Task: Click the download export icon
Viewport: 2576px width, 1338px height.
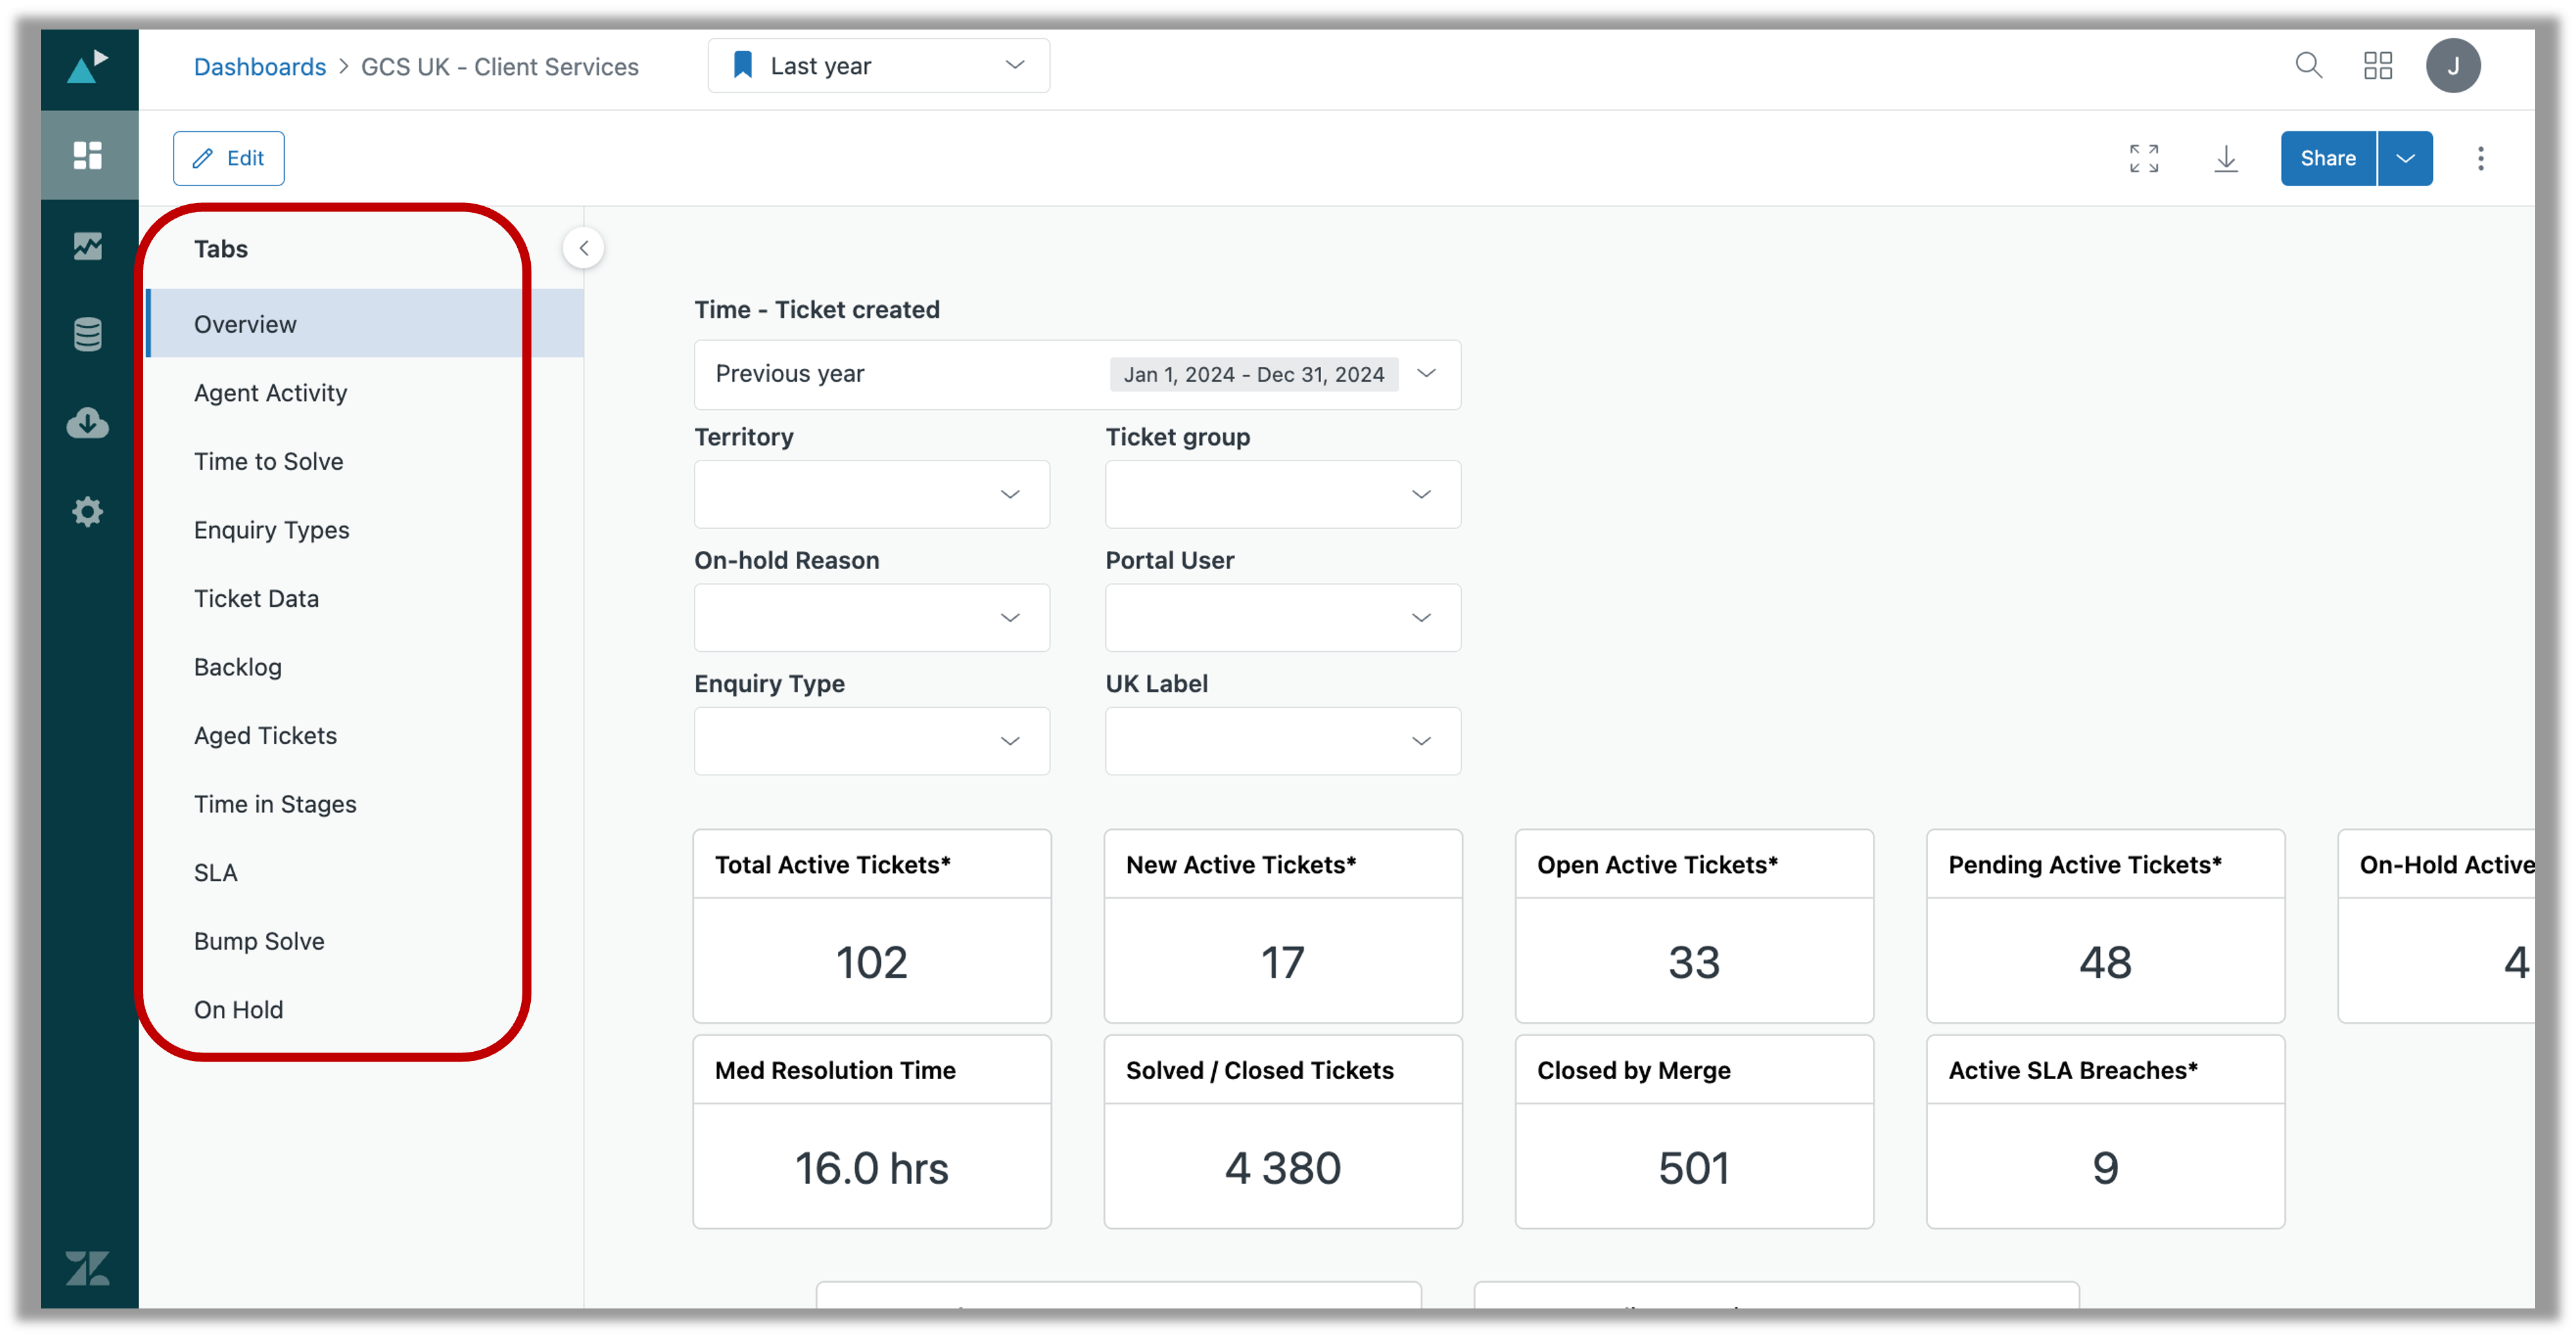Action: (x=2226, y=158)
